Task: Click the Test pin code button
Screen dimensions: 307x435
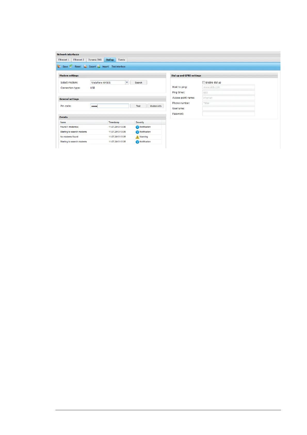Action: point(138,106)
